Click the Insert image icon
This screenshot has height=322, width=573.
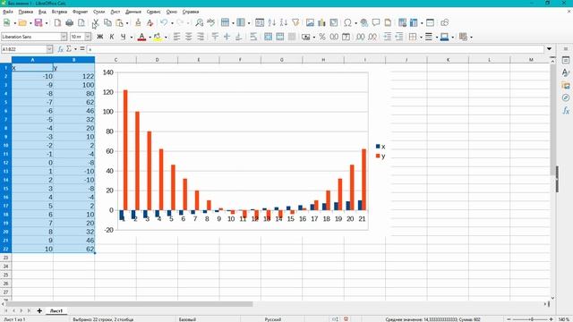pyautogui.click(x=310, y=22)
